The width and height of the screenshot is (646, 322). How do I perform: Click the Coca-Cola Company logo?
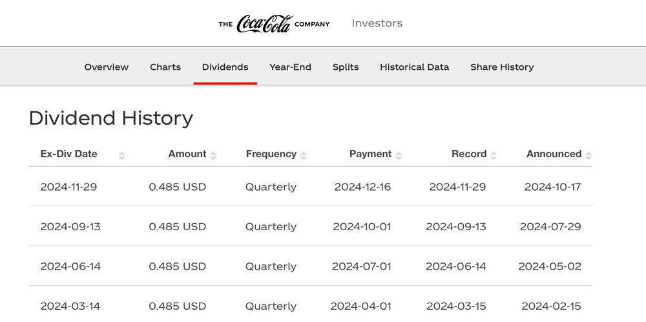click(274, 24)
